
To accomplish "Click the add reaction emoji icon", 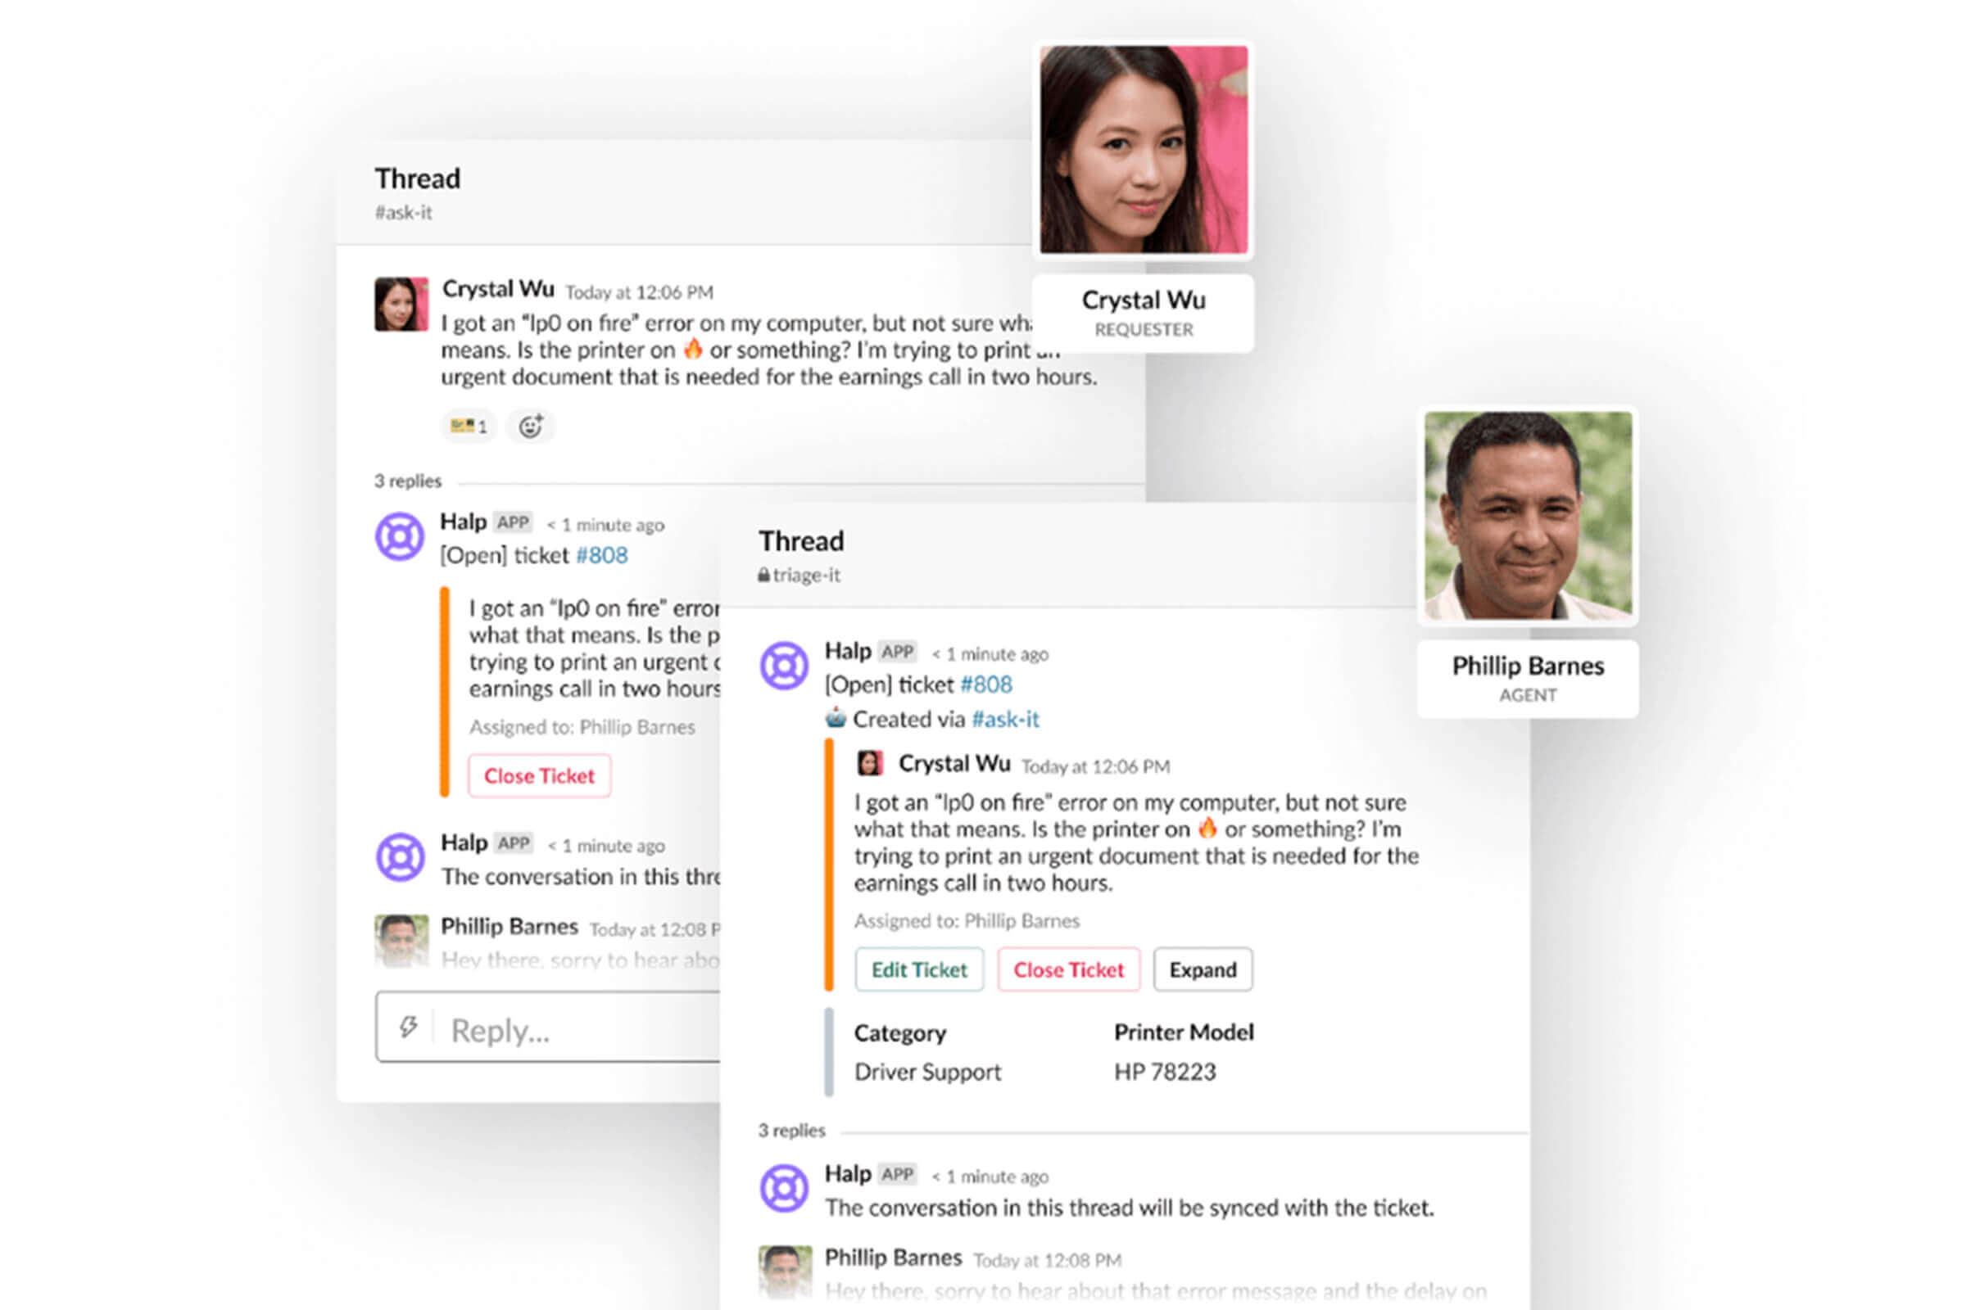I will click(531, 426).
